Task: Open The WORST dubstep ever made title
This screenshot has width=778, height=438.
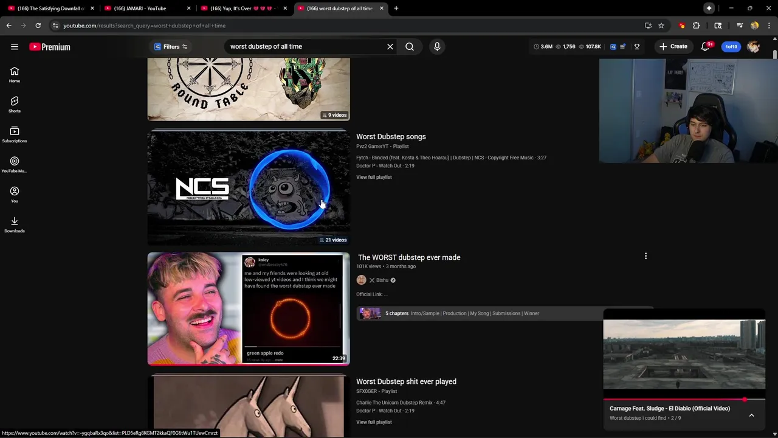Action: [409, 257]
